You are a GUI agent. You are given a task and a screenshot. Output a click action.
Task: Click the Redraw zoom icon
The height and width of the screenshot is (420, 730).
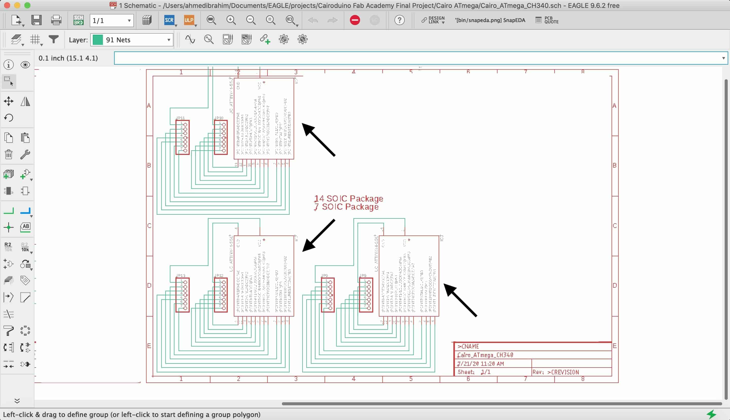270,20
